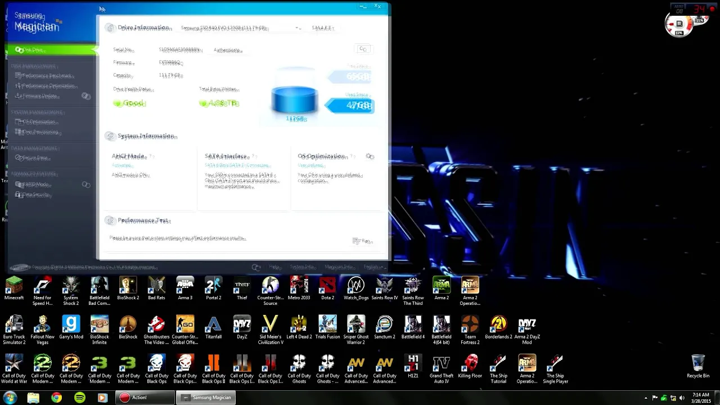Launch Left 4 Dead 2 shortcut
This screenshot has width=720, height=405.
click(299, 327)
